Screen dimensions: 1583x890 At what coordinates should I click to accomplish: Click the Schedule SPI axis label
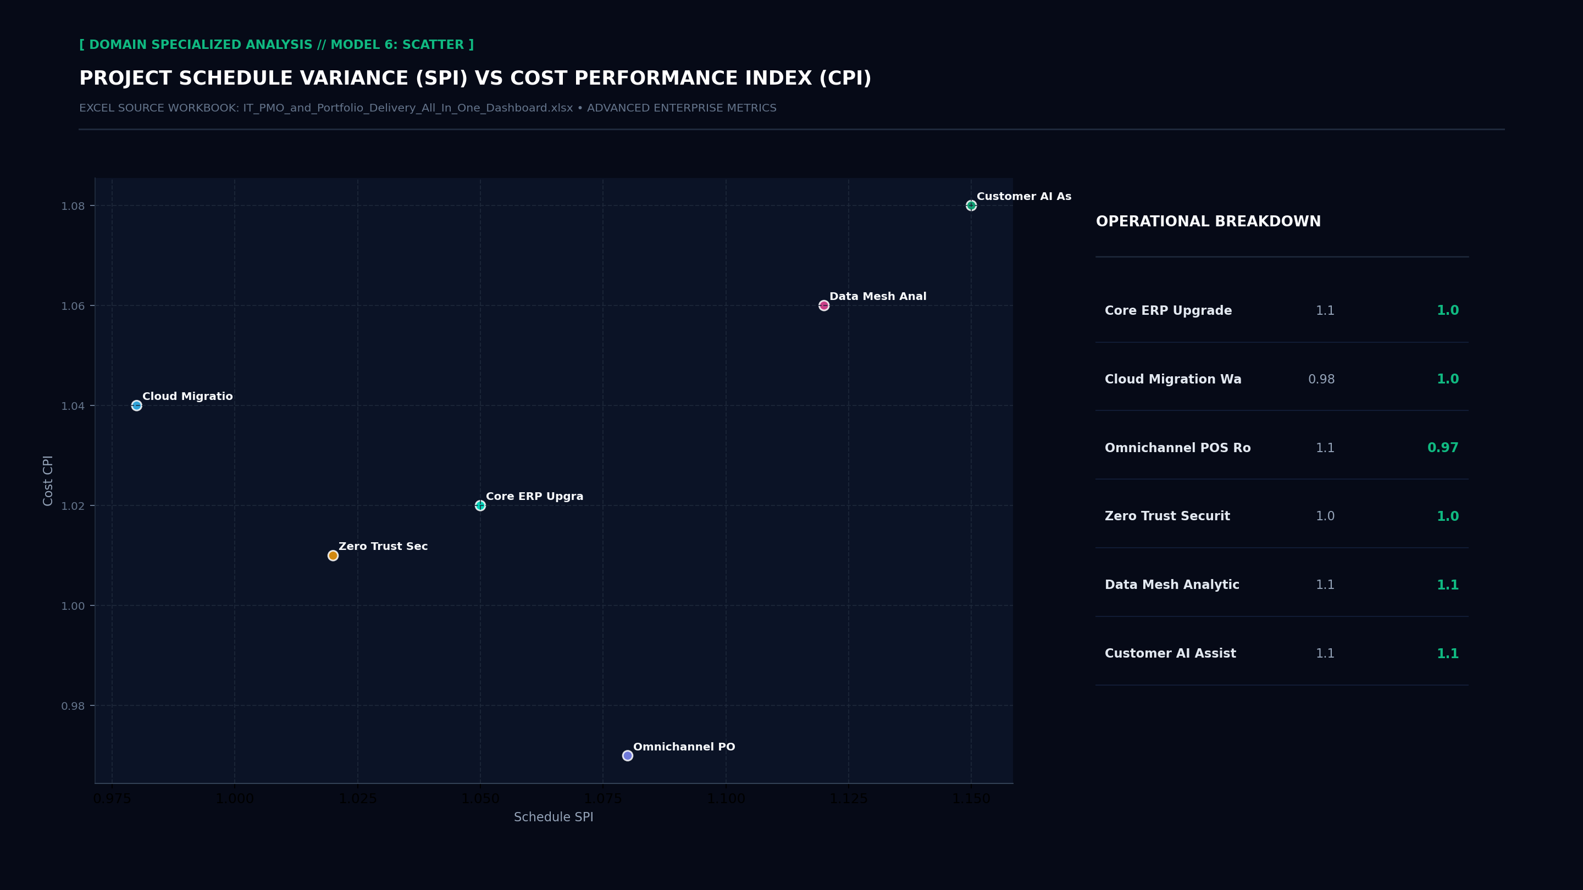(554, 817)
